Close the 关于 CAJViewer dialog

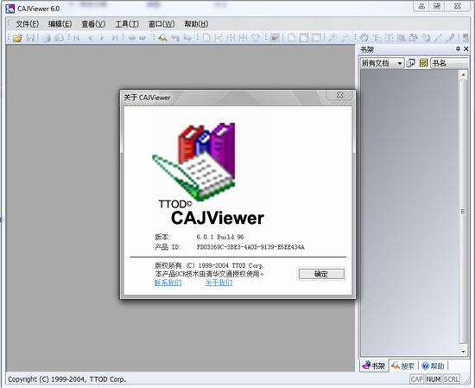pos(340,95)
